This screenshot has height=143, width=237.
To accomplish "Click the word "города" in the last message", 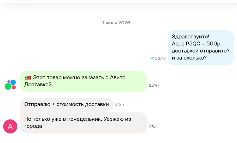I will (x=33, y=126).
